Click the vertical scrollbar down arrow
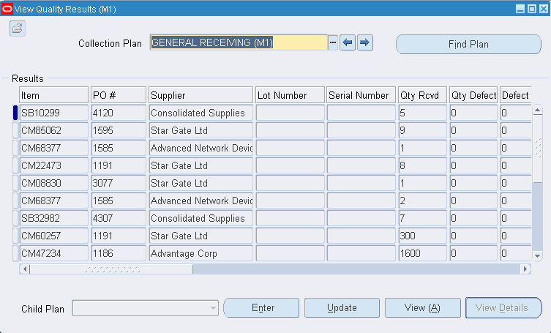The height and width of the screenshot is (333, 551). [537, 256]
